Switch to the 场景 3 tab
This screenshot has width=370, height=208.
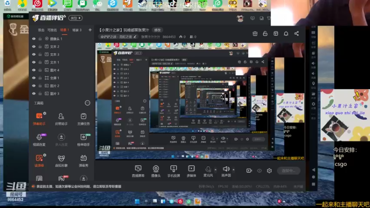click(x=77, y=30)
